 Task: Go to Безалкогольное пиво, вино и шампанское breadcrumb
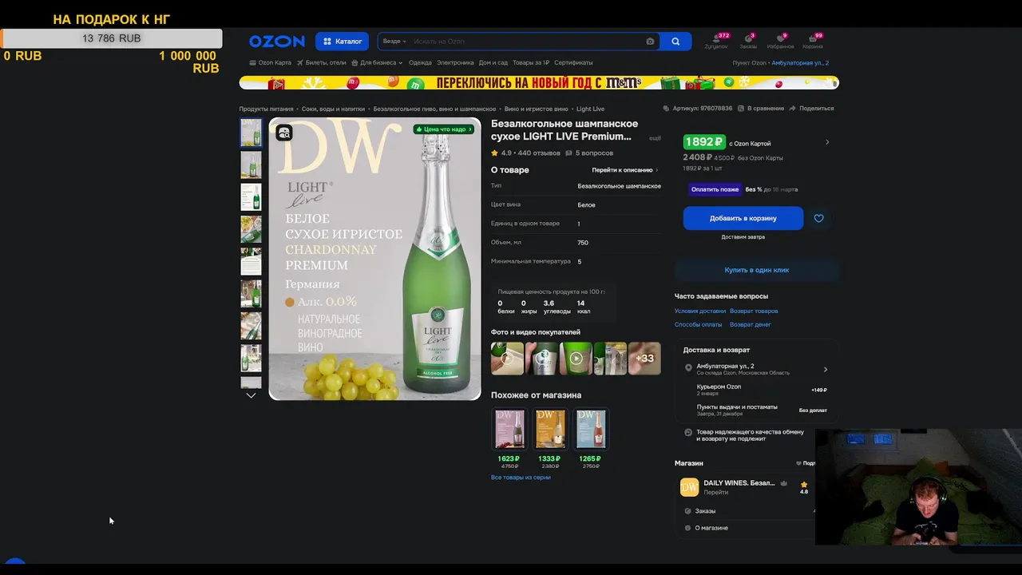pos(434,109)
